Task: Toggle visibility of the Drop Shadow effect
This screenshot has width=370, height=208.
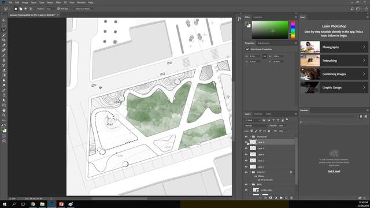Action: pyautogui.click(x=259, y=180)
